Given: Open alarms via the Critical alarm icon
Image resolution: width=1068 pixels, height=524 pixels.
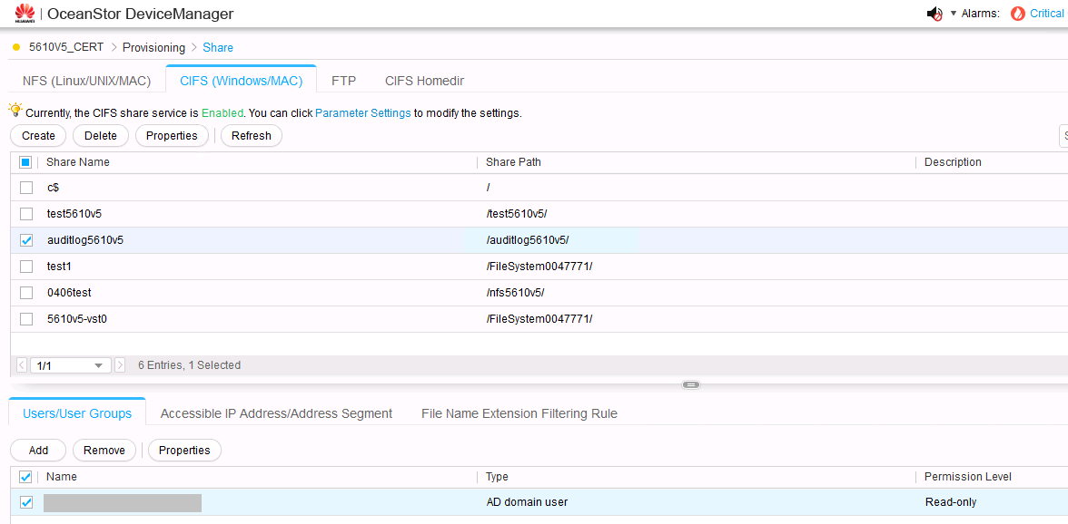Looking at the screenshot, I should [1018, 14].
